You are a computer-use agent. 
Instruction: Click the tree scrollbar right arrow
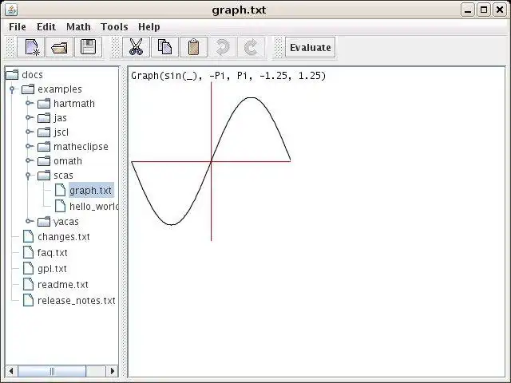coord(113,371)
